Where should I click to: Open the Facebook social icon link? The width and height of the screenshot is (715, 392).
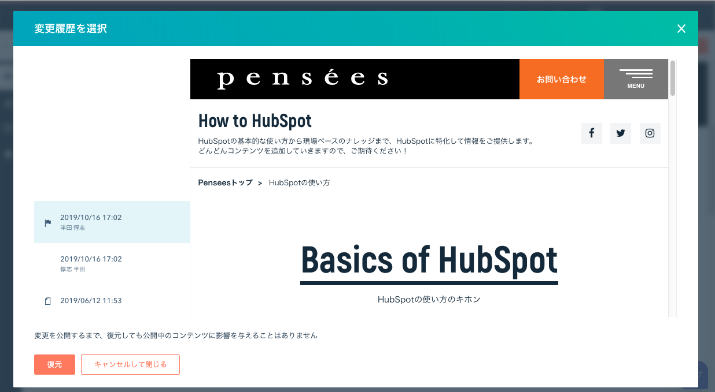pos(591,133)
